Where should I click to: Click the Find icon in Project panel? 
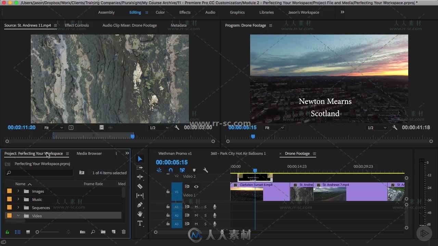[x=93, y=232]
